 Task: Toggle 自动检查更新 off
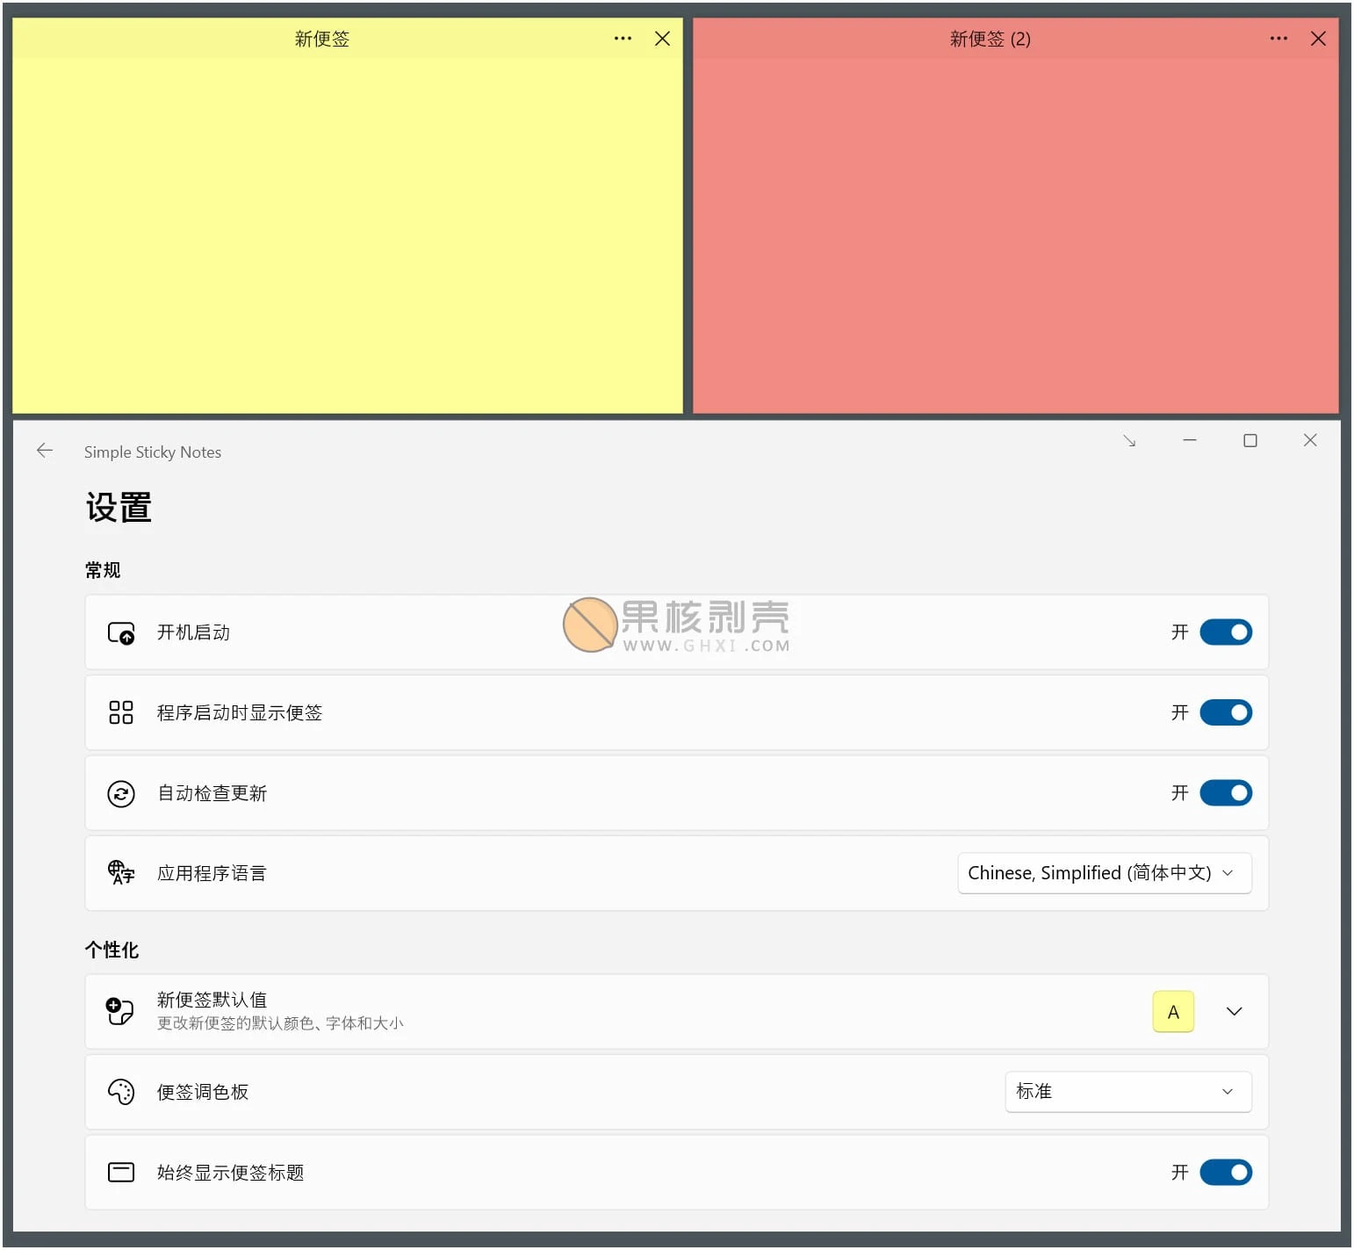[x=1225, y=793]
